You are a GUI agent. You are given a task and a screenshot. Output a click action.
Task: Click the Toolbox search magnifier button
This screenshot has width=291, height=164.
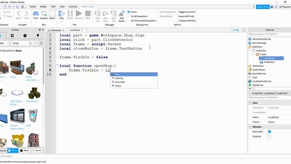click(x=36, y=43)
